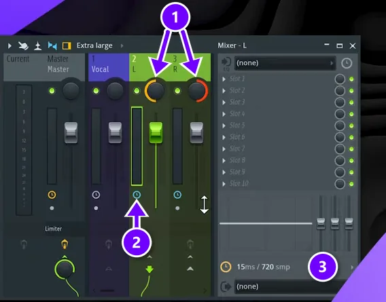This screenshot has width=386, height=302.
Task: Click the Slot 1 mix level knob
Action: point(340,79)
